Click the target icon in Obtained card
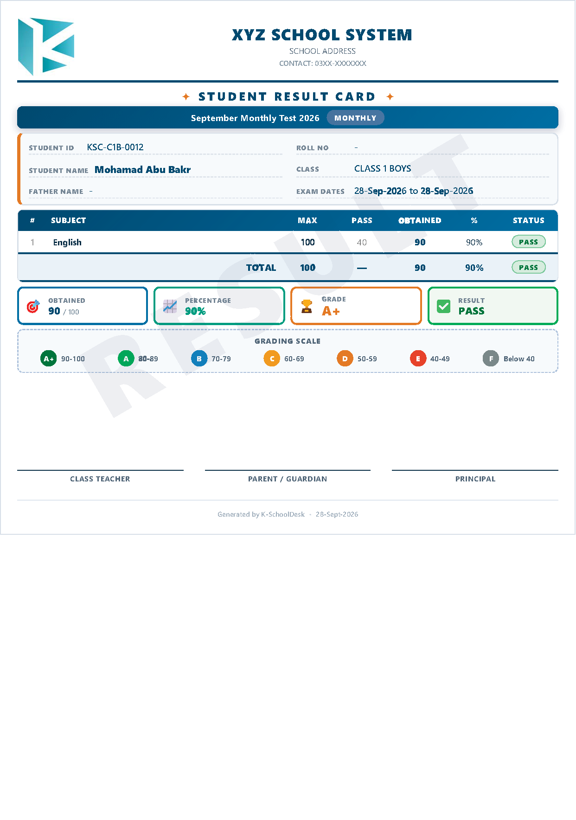This screenshot has height=820, width=576. point(33,306)
